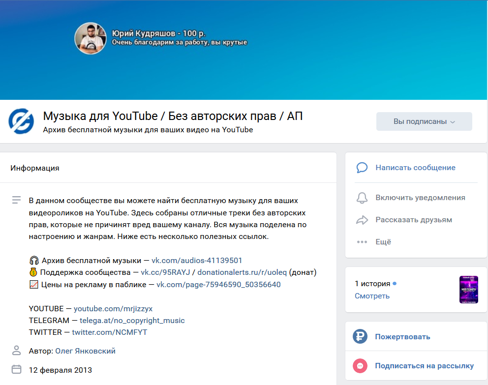Image resolution: width=488 pixels, height=385 pixels.
Task: Click the 'Пожертвовать' link
Action: tap(402, 337)
